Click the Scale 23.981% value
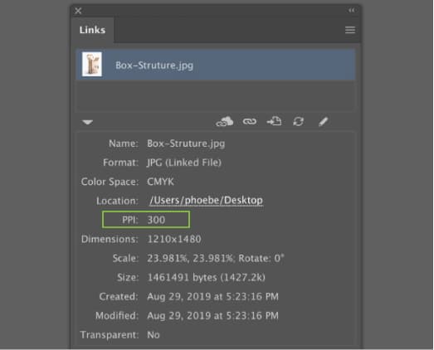This screenshot has height=350, width=434. click(x=216, y=258)
